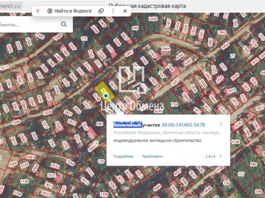Select parcel labeled 3944/1 on map
265x198 pixels.
pyautogui.click(x=93, y=147)
